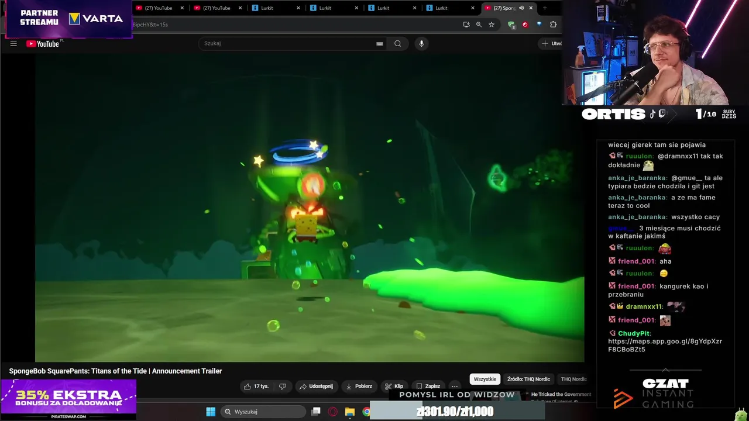
Task: Bookmark this page with the star
Action: click(492, 25)
